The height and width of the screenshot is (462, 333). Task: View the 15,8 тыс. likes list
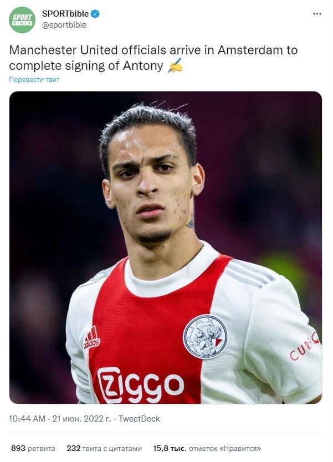click(x=207, y=449)
